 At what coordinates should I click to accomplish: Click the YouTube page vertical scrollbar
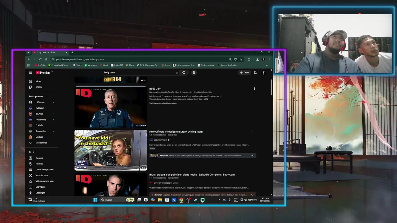click(x=271, y=88)
